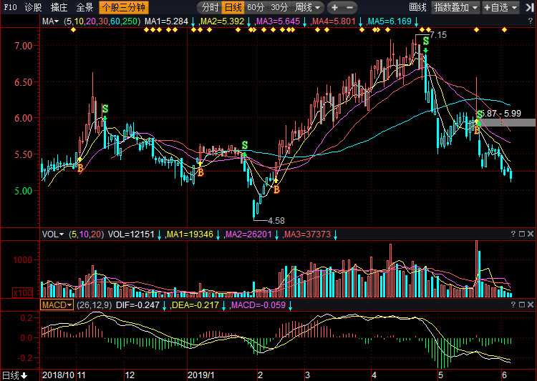
Task: Click the S sell signal at 7.15 peak
Action: pos(426,41)
